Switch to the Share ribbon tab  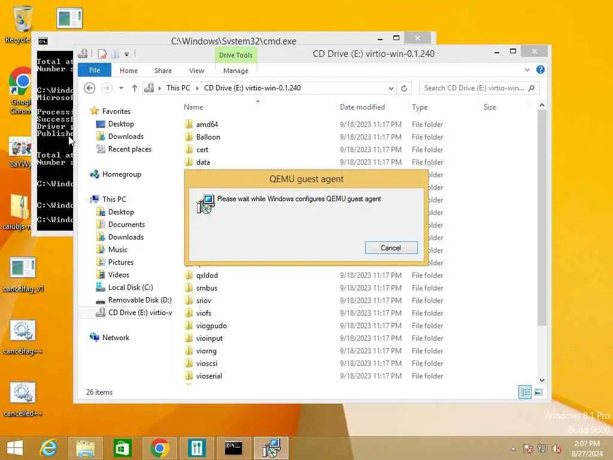pos(163,71)
